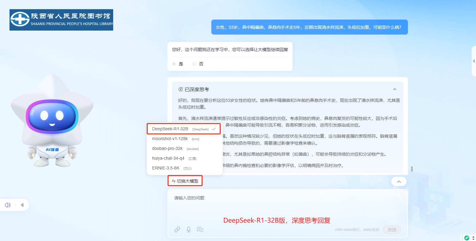This screenshot has height=241, width=476.
Task: Activate the microphone voice input icon
Action: pos(189,229)
